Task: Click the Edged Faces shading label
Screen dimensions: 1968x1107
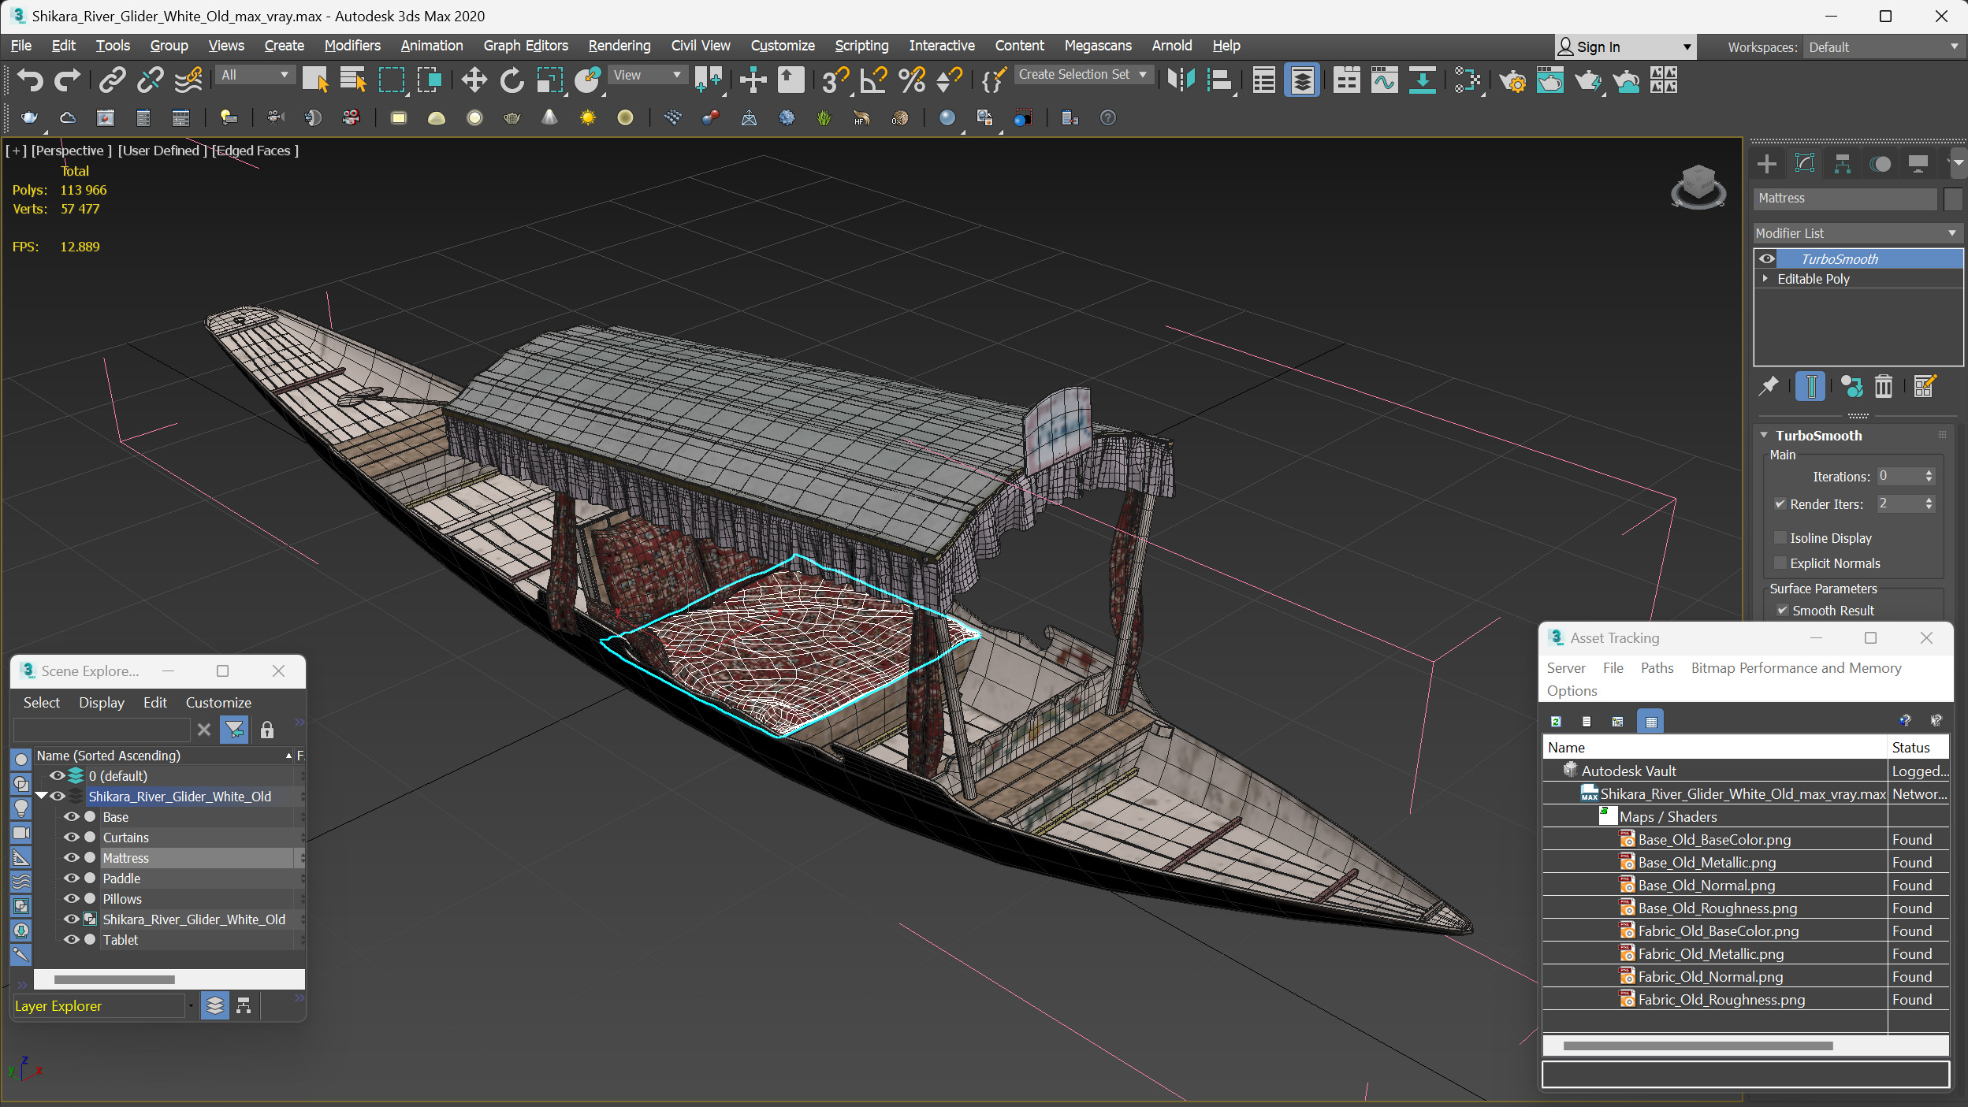Action: (255, 150)
